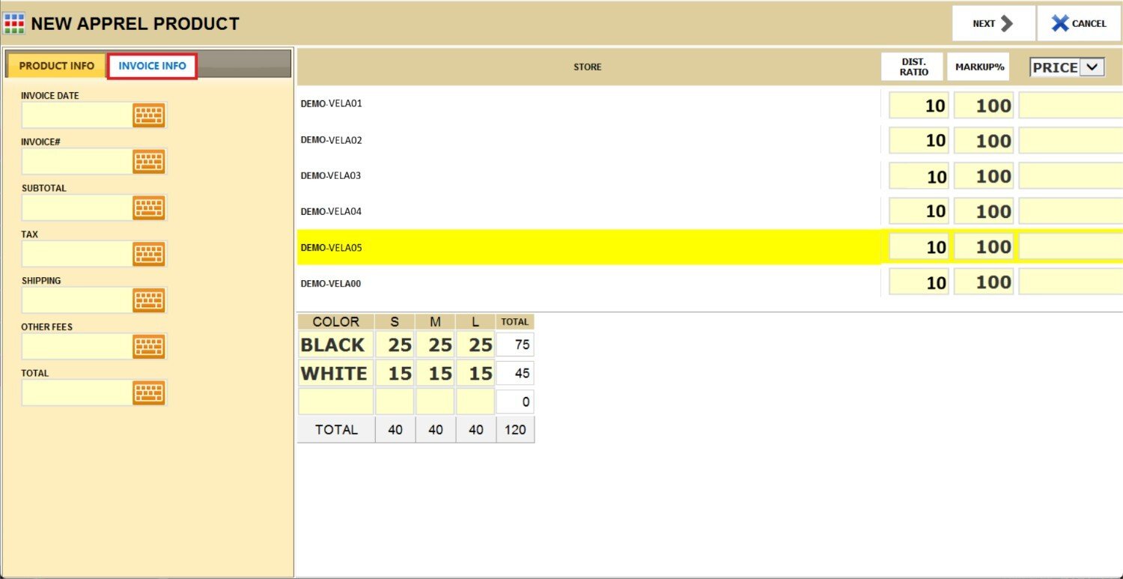This screenshot has width=1123, height=579.
Task: Edit dist. ratio for DEMO-VELA01
Action: tap(919, 106)
